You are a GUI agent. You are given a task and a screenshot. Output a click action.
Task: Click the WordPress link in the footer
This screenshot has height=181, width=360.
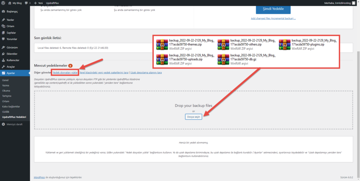pyautogui.click(x=39, y=177)
